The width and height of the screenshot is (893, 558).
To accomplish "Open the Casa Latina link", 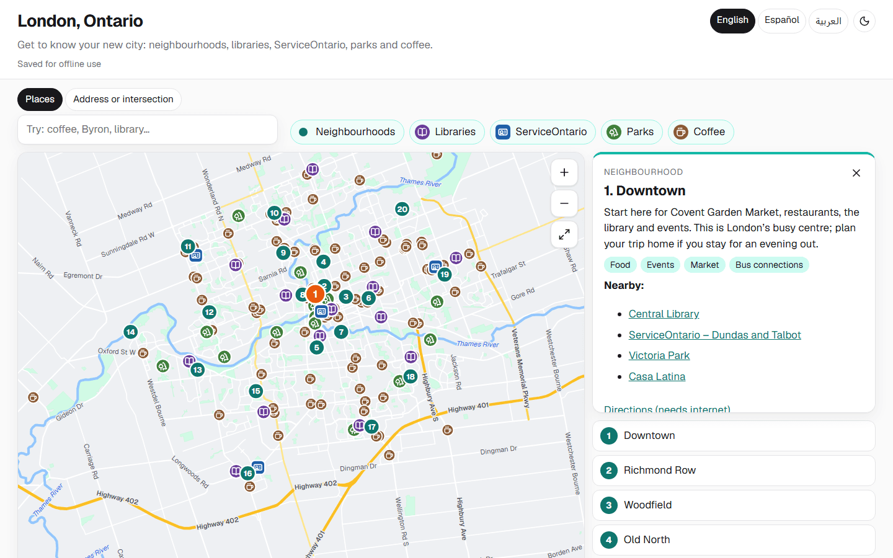I will (657, 376).
